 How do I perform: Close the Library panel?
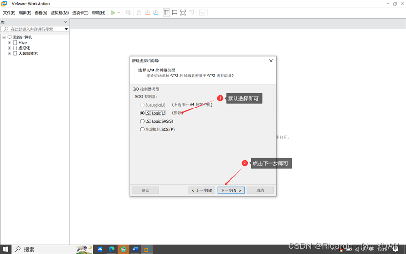tap(66, 22)
